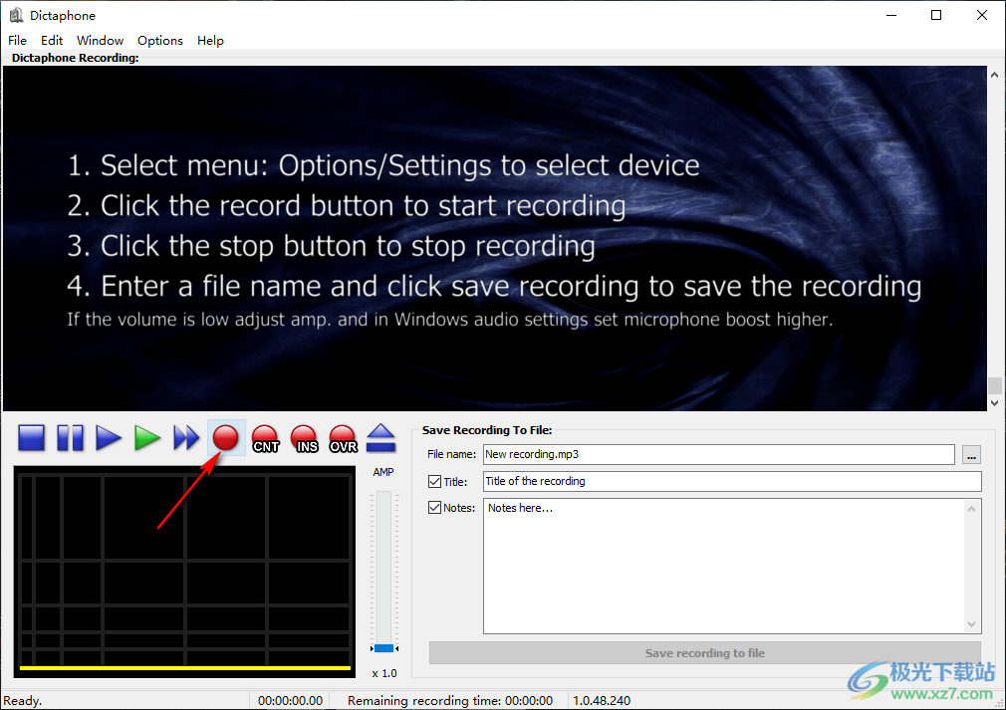Start recording with the red Record button
1006x710 pixels.
[226, 438]
